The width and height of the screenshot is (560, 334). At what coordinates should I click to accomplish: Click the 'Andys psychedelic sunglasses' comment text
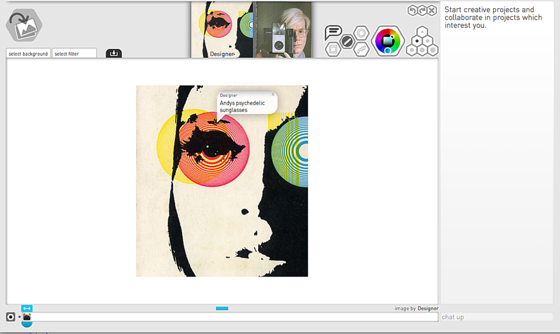(x=242, y=106)
